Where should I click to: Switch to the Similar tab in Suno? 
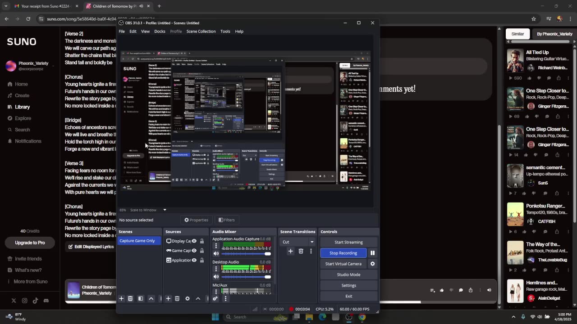517,34
